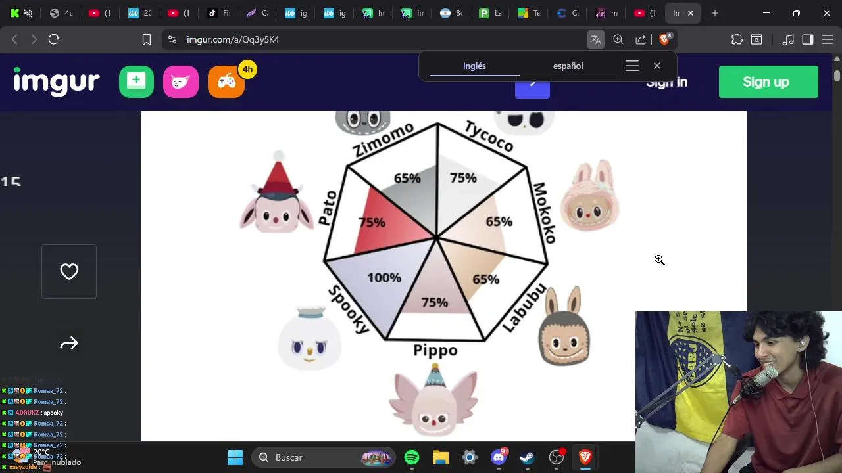Select the español tab in the translate popup

pyautogui.click(x=568, y=66)
